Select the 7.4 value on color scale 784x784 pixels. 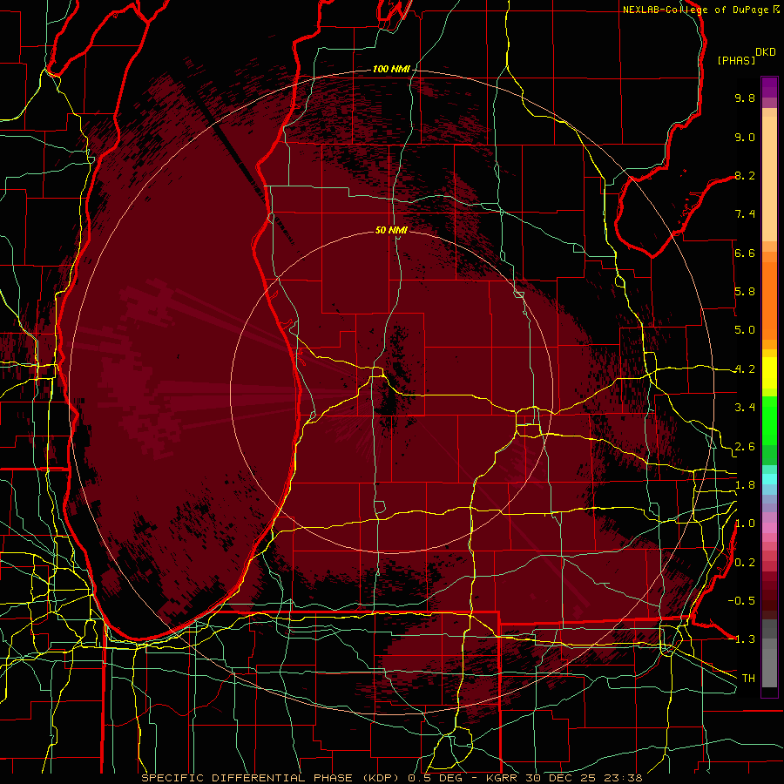coord(745,214)
